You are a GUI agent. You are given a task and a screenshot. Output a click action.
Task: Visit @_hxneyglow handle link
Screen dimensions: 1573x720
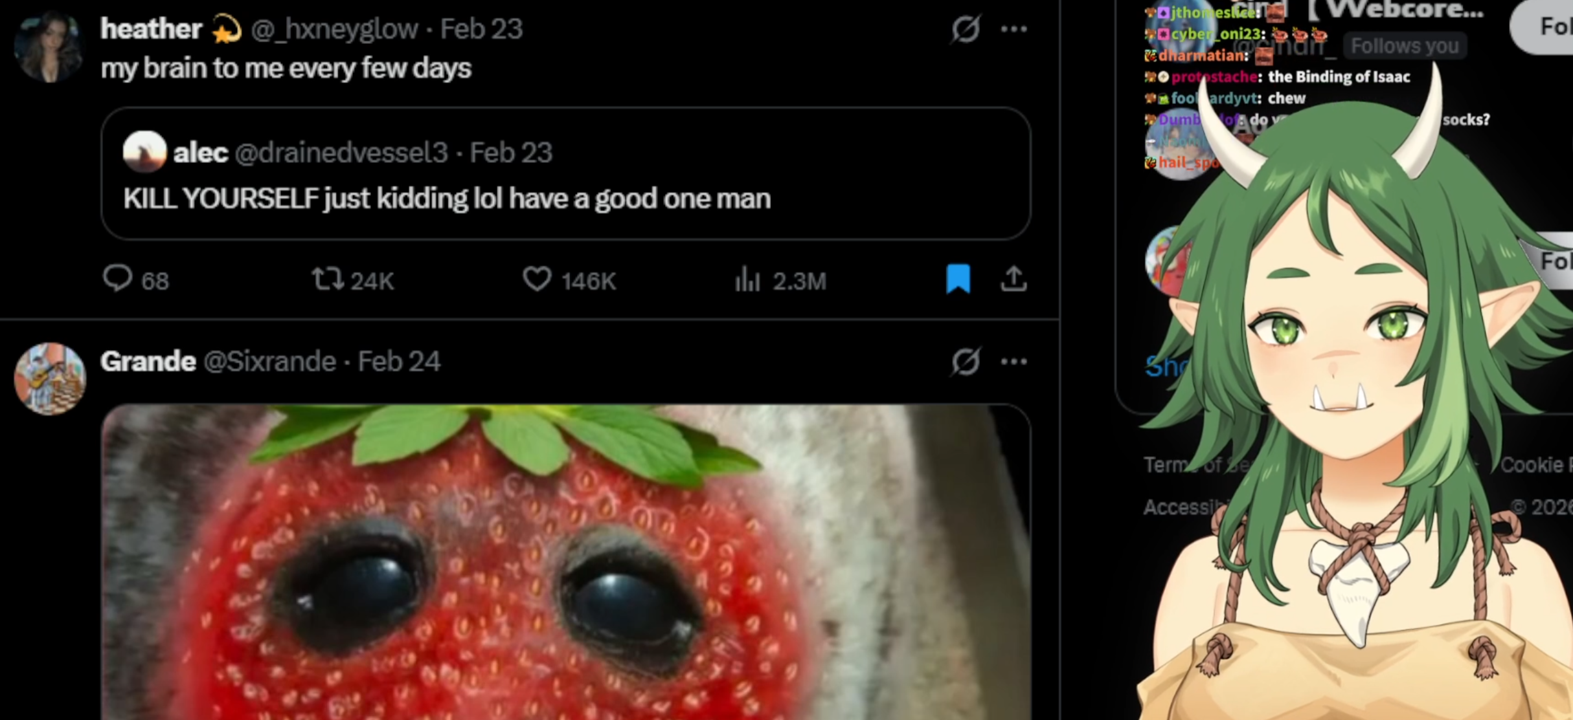coord(334,29)
